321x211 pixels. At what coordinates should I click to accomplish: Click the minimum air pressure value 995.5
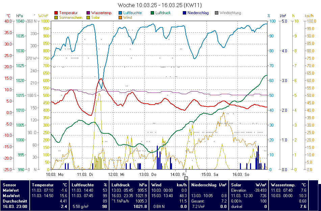[142, 190]
